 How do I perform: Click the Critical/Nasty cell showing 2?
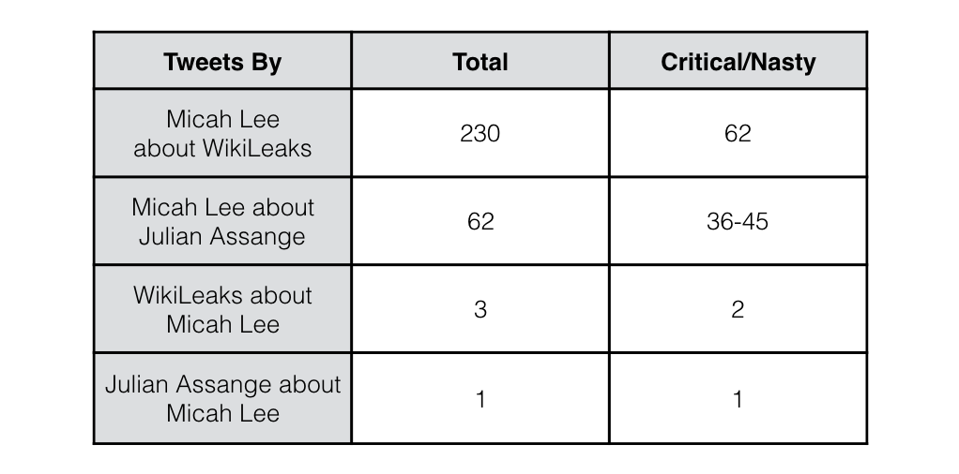pos(738,309)
